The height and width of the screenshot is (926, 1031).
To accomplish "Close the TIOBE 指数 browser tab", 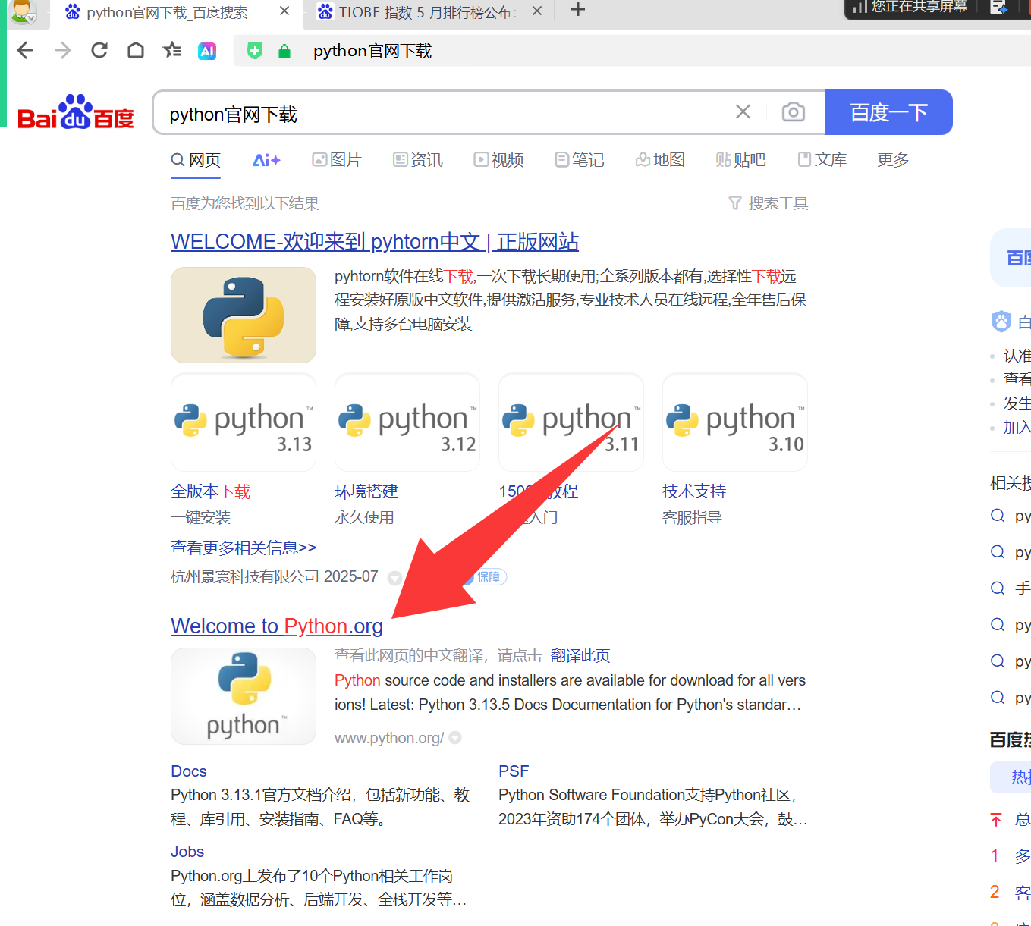I will tap(537, 11).
